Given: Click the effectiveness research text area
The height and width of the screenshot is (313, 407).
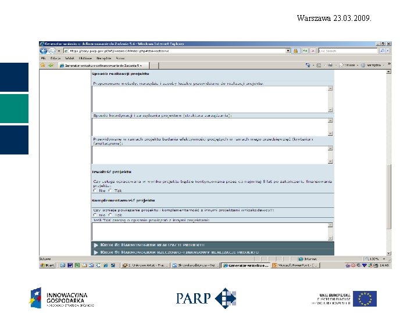Looking at the screenshot, I should tap(210, 155).
